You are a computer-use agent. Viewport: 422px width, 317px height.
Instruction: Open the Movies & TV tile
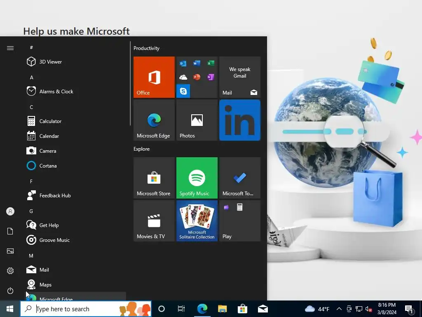click(x=154, y=221)
